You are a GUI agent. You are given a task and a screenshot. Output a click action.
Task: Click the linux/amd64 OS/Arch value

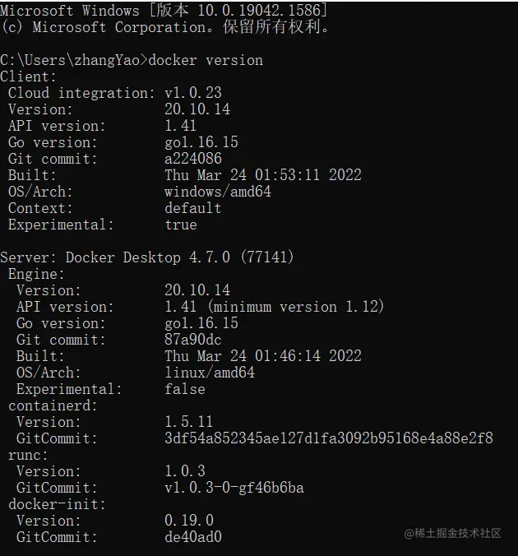tap(209, 373)
